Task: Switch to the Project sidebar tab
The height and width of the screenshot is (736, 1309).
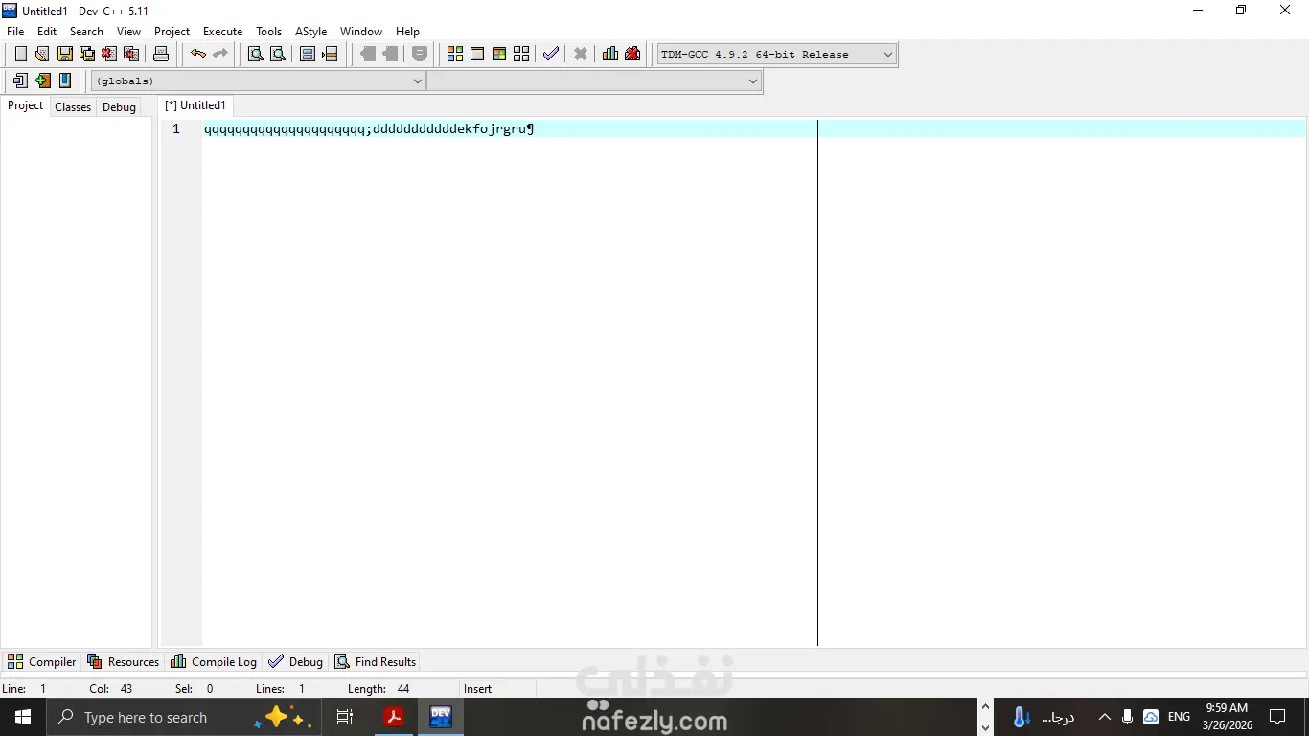Action: coord(26,105)
